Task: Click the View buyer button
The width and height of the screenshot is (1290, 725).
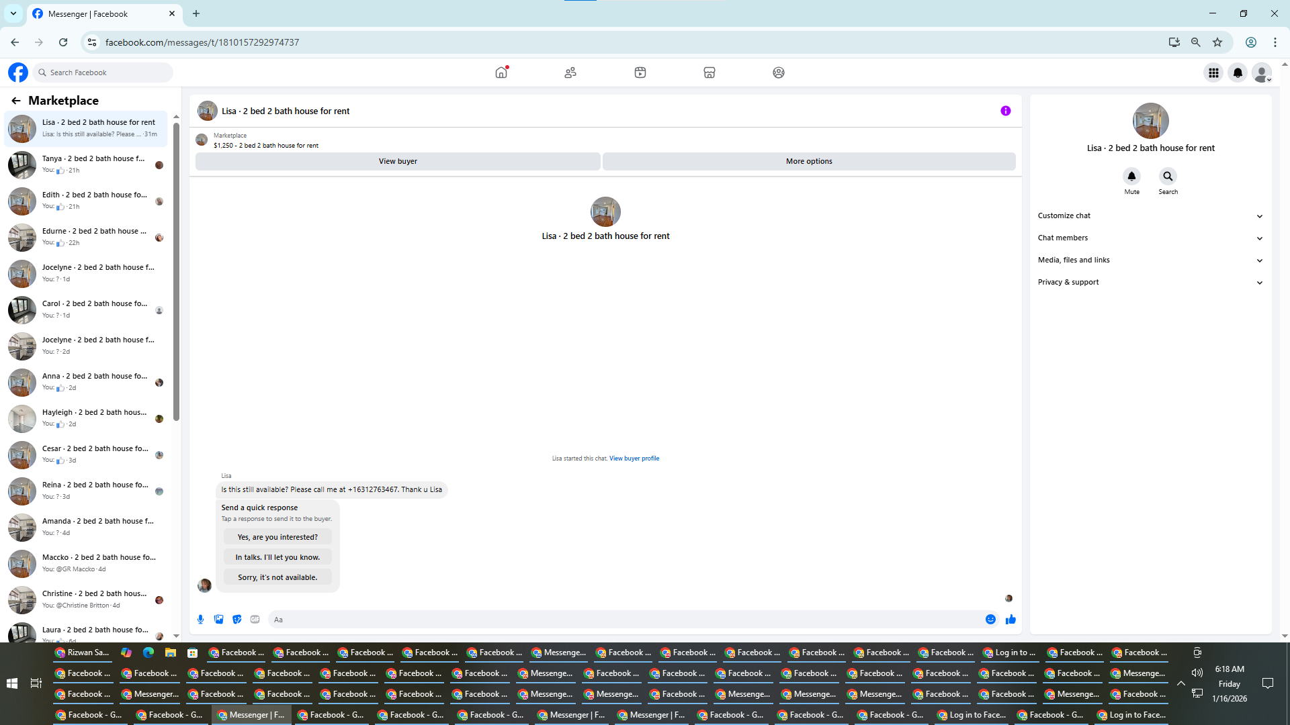Action: point(398,161)
